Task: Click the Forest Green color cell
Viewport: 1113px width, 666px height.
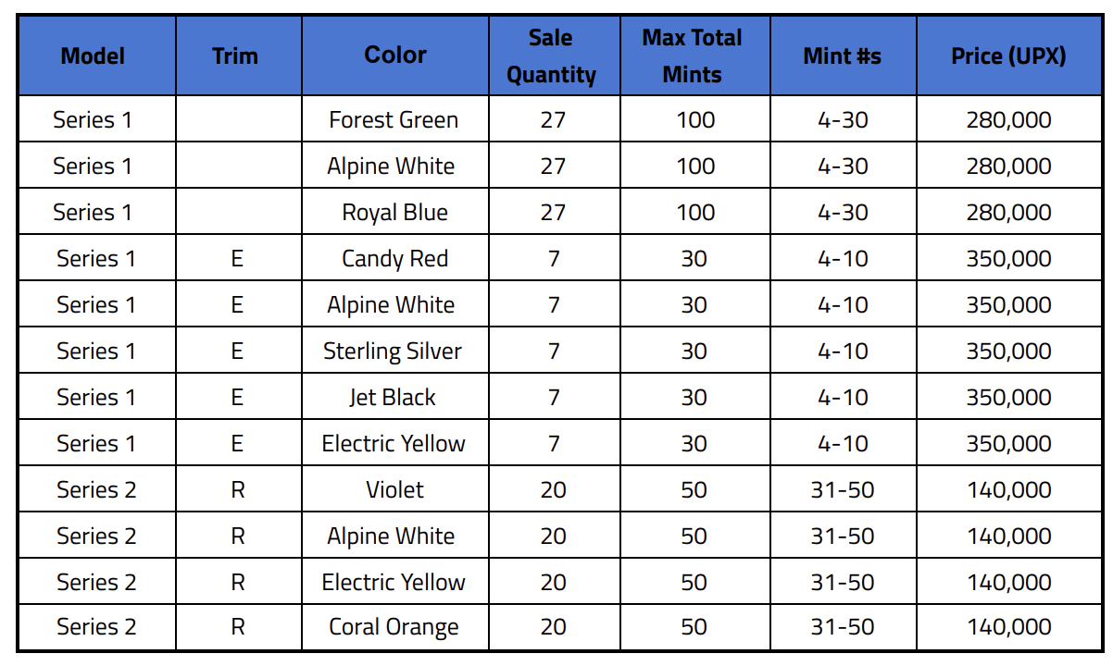Action: (394, 119)
